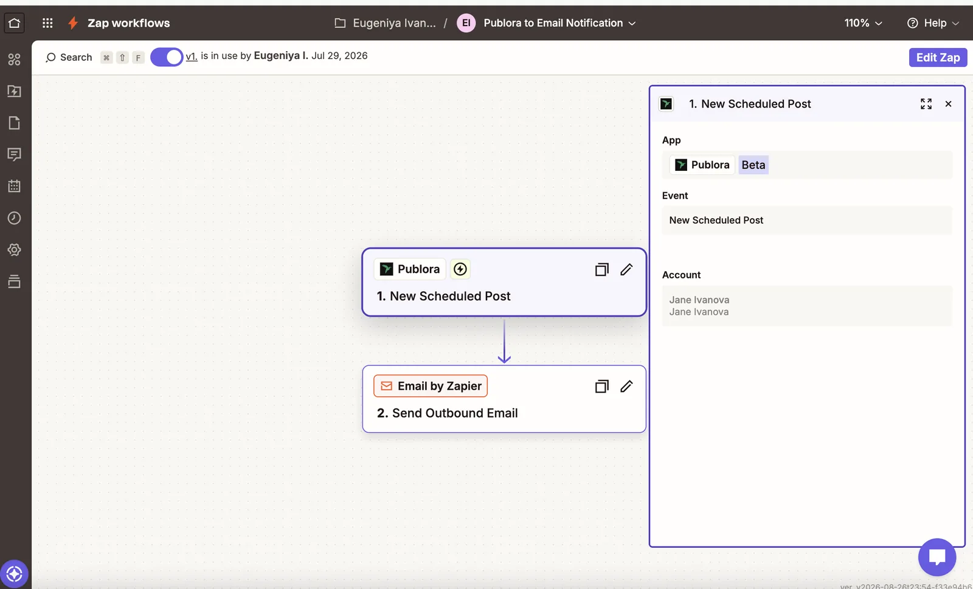Click the EI avatar badge
The image size is (973, 589).
(x=466, y=23)
